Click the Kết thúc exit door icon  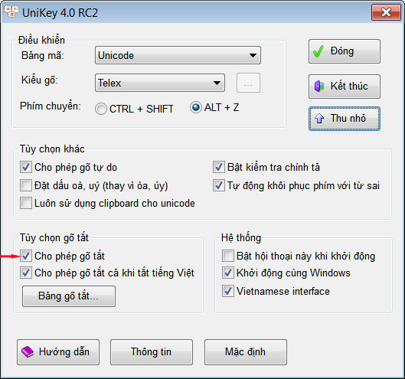point(319,87)
